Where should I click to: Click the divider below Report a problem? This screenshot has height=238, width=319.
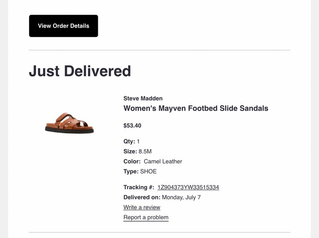(159, 232)
